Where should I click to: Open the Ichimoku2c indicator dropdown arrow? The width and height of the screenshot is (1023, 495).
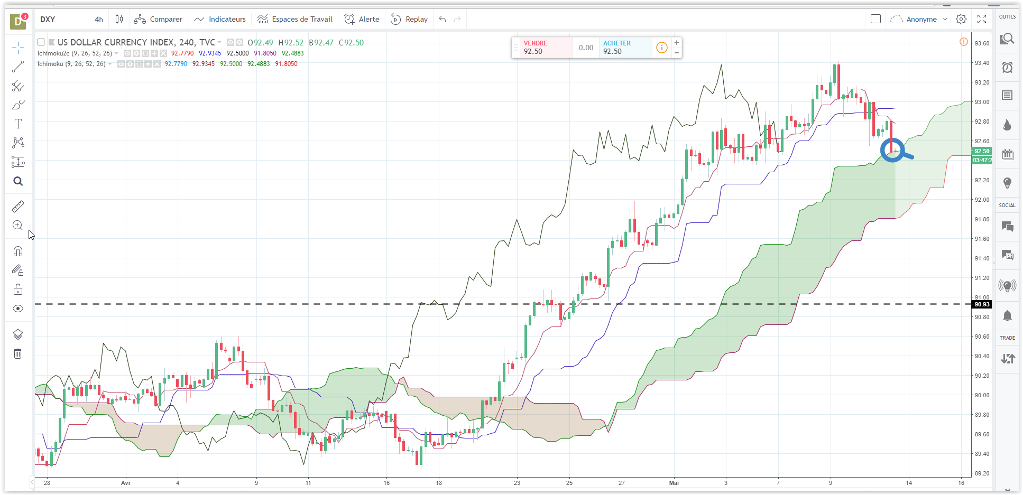point(116,53)
